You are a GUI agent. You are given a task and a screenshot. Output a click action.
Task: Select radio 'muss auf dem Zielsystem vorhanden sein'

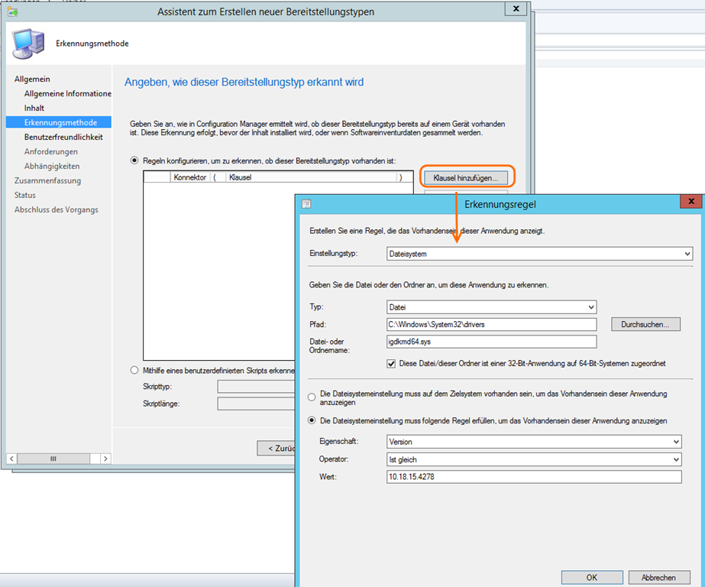pyautogui.click(x=311, y=397)
